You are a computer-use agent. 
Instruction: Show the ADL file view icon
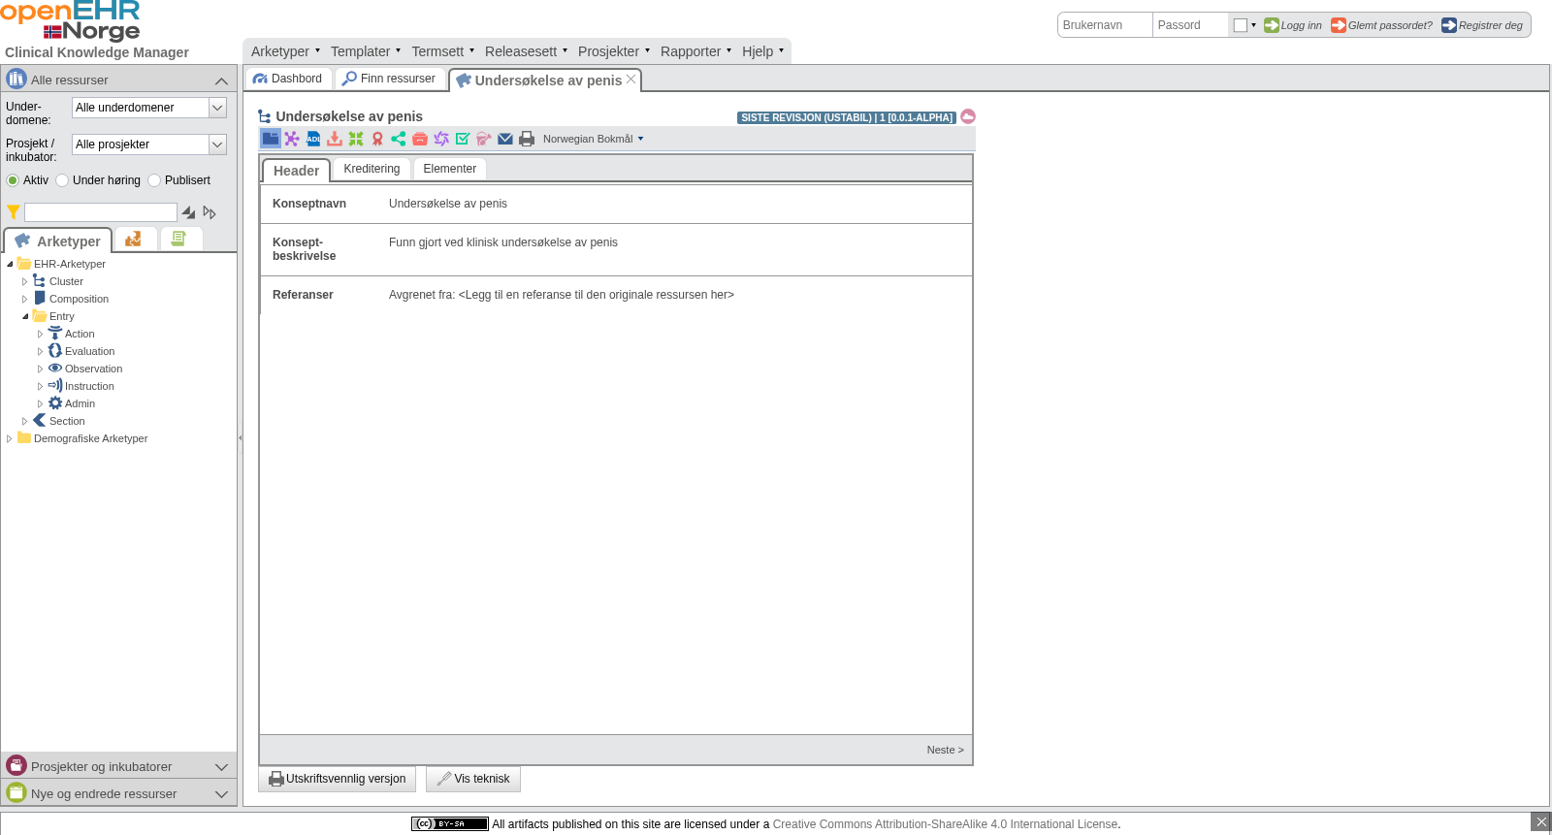pyautogui.click(x=313, y=139)
